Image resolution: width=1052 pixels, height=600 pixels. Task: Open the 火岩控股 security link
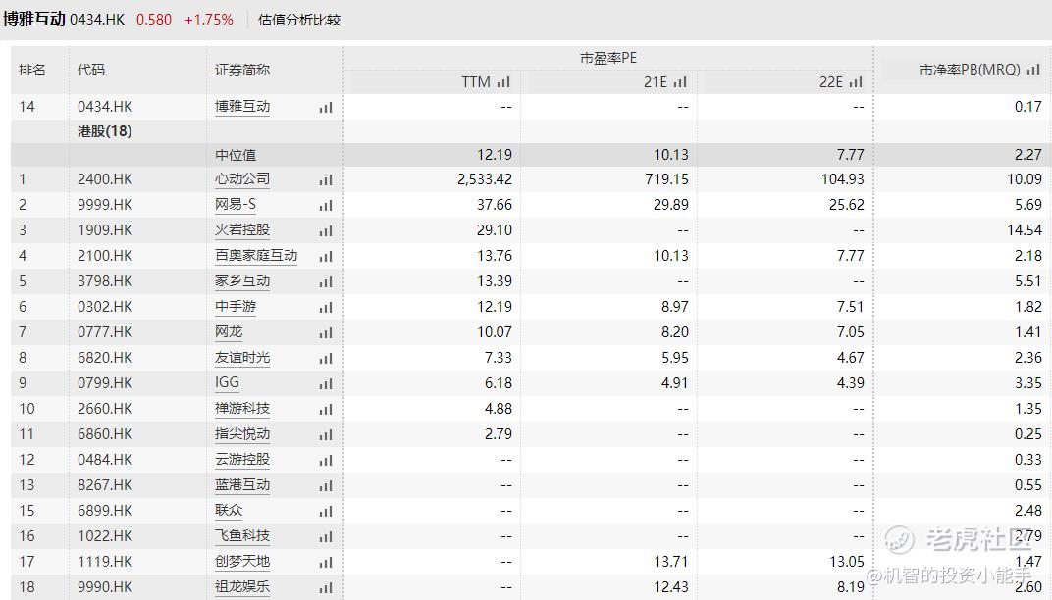[242, 229]
